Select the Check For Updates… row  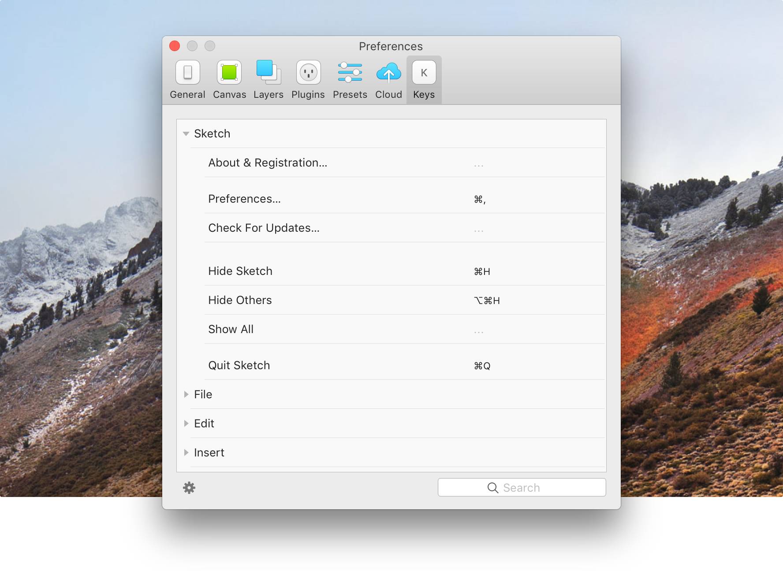pyautogui.click(x=405, y=228)
